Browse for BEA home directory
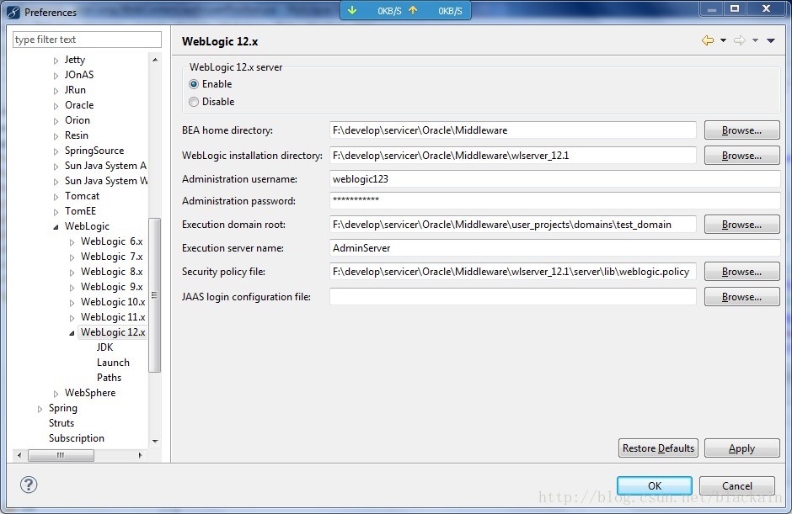This screenshot has width=792, height=514. pyautogui.click(x=741, y=130)
